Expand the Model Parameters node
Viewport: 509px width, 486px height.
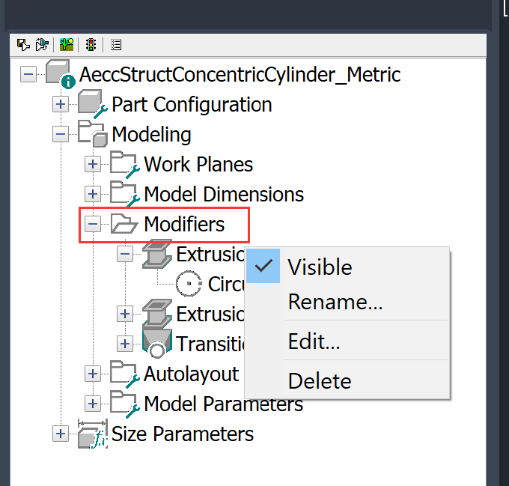pos(93,404)
